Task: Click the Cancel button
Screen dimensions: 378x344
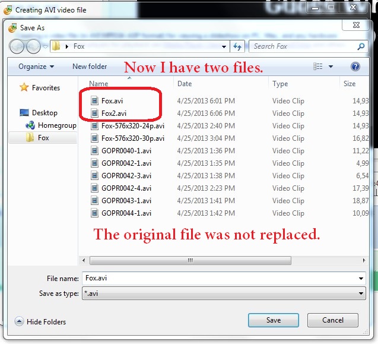Action: 333,320
